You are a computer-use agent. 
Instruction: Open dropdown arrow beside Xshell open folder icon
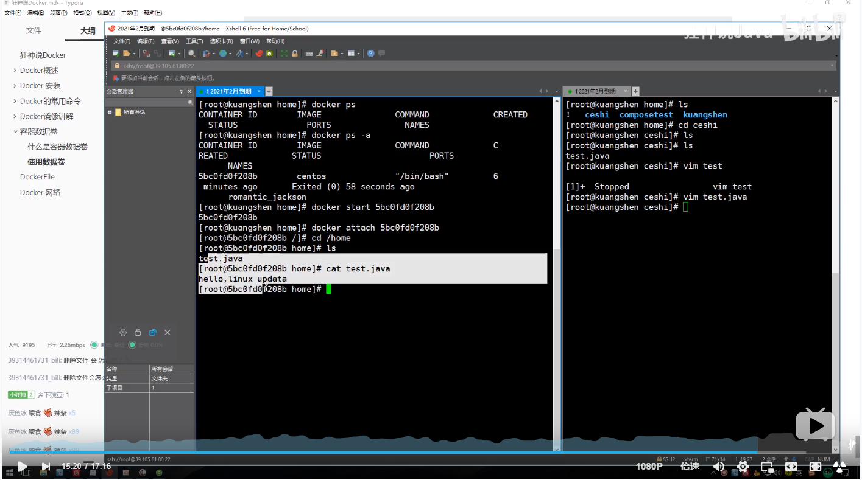(134, 54)
